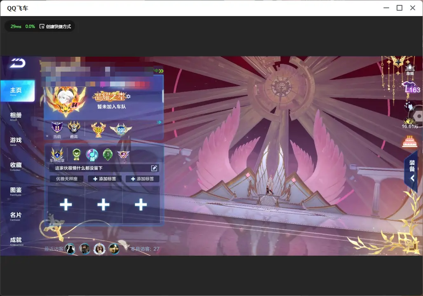Switch to the 成就 Achievement tab
This screenshot has height=296, width=423.
16,241
